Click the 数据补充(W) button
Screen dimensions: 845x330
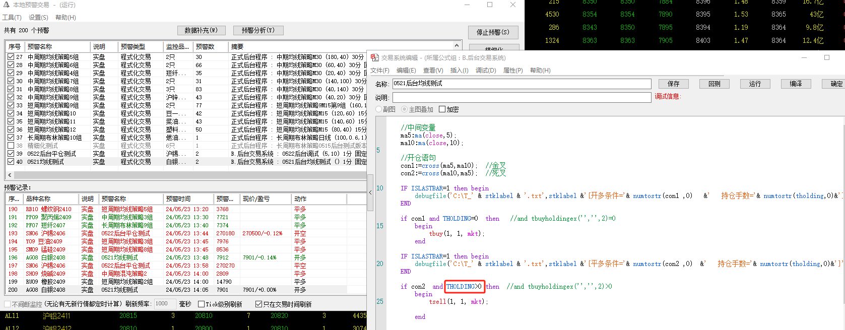pyautogui.click(x=201, y=30)
